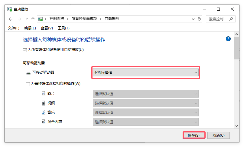
Task: Open the recent locations dropdown arrow
Action: pyautogui.click(x=27, y=19)
